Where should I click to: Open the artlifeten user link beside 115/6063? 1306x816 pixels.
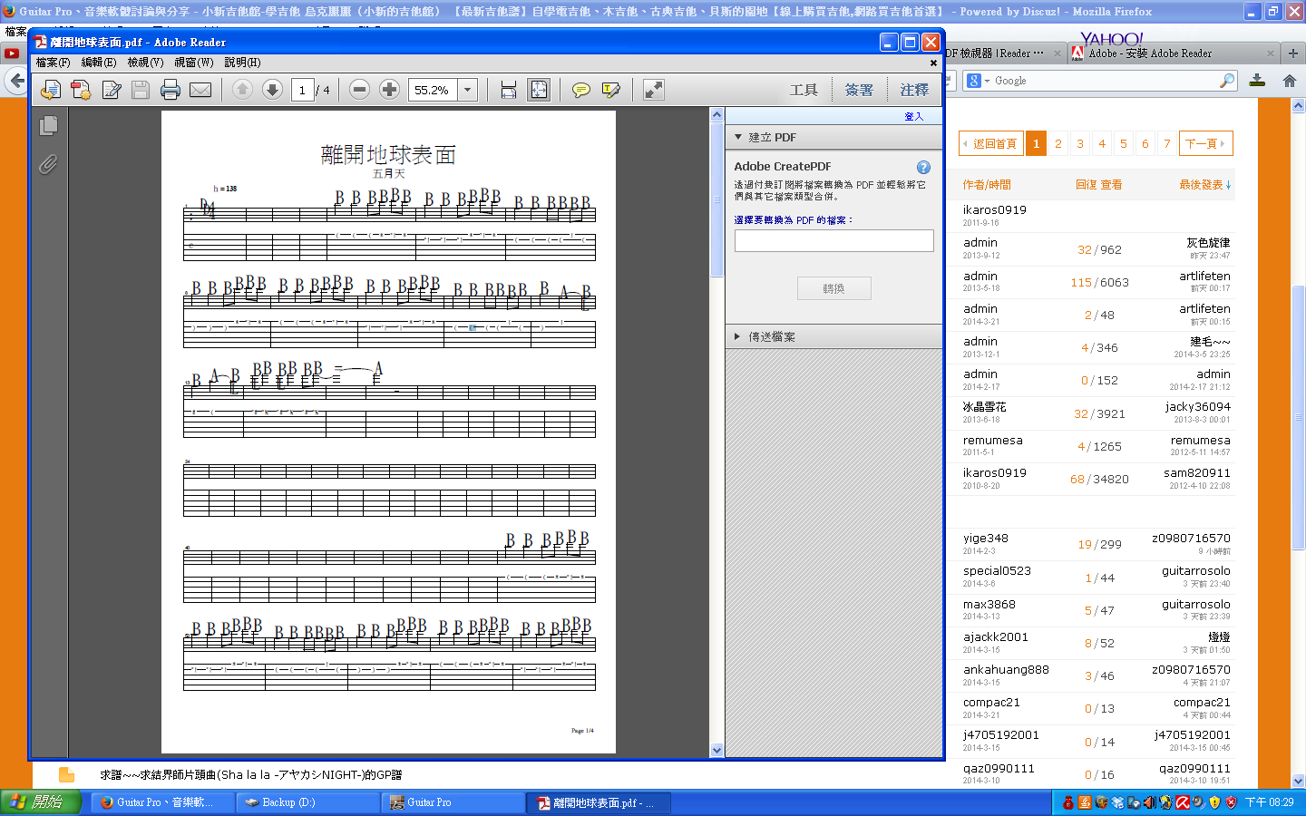[x=1204, y=276]
